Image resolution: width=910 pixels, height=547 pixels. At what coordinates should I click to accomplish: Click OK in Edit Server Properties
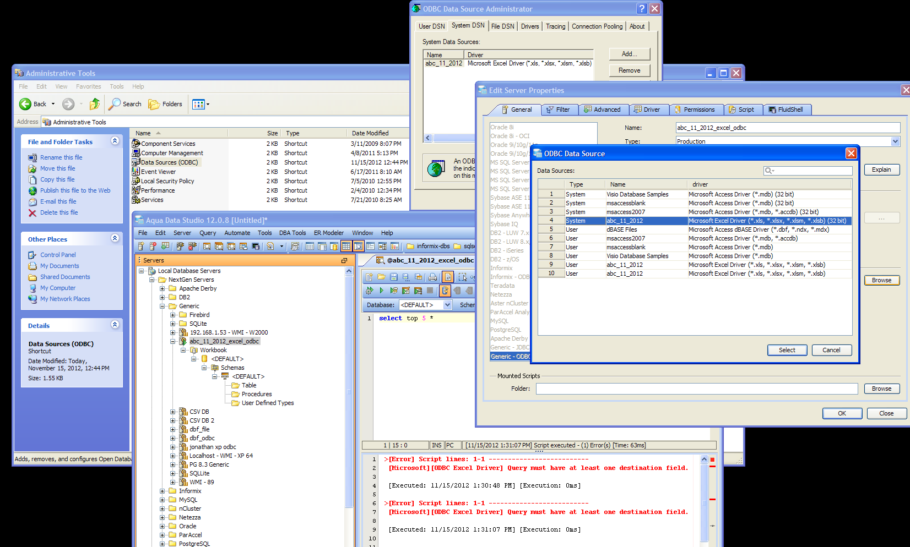pos(842,413)
